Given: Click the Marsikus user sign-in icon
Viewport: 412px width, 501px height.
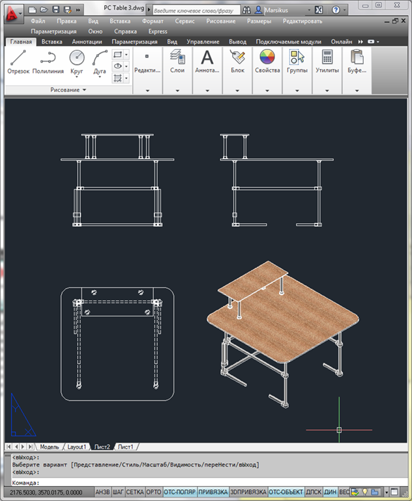Looking at the screenshot, I should pos(258,10).
